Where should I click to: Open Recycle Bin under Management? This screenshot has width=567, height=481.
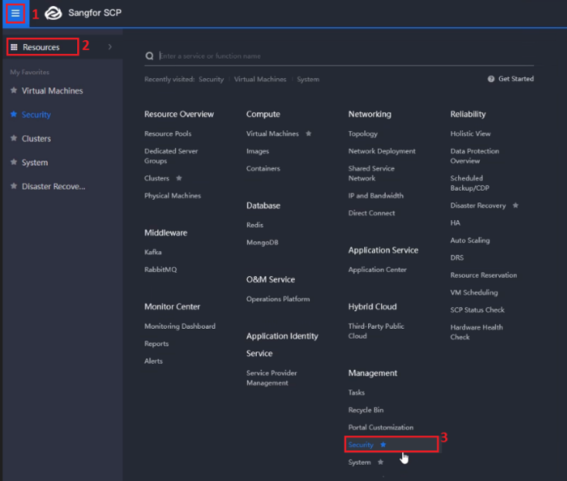365,410
